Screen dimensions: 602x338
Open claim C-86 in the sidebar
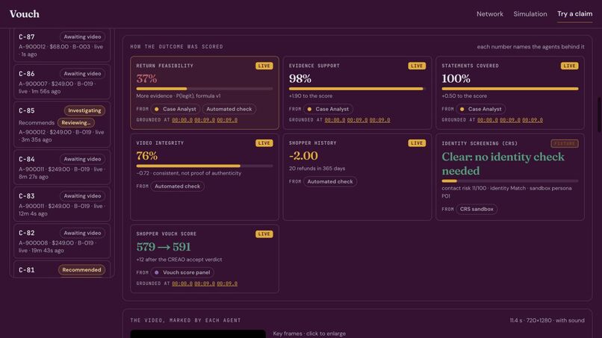pyautogui.click(x=62, y=82)
